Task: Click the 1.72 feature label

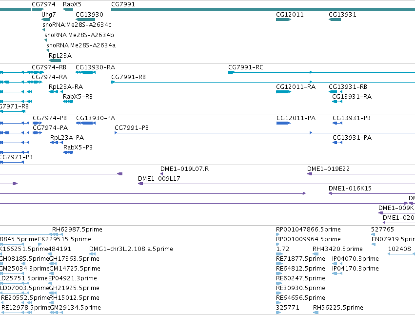Action: pos(282,249)
